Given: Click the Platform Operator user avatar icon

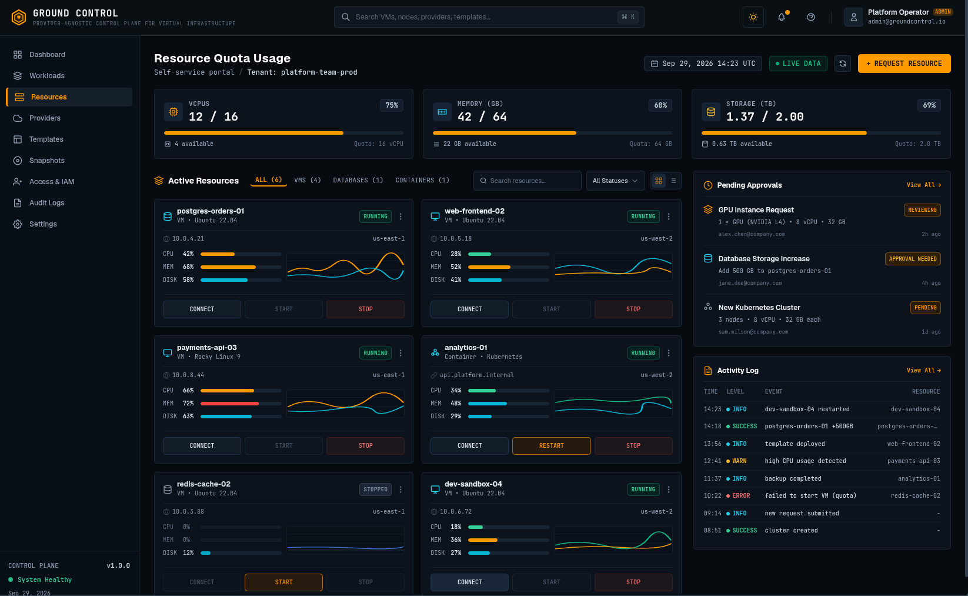Looking at the screenshot, I should pyautogui.click(x=853, y=17).
